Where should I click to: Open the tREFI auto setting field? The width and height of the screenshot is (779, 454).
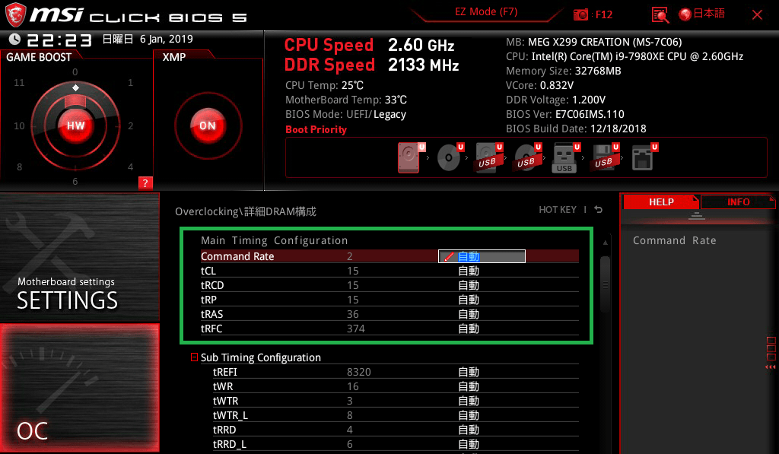coord(469,372)
